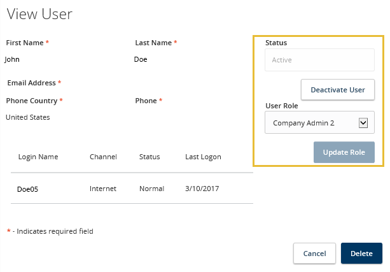Viewport: 390px width, 272px height.
Task: Click the Status column header in table
Action: pyautogui.click(x=150, y=157)
